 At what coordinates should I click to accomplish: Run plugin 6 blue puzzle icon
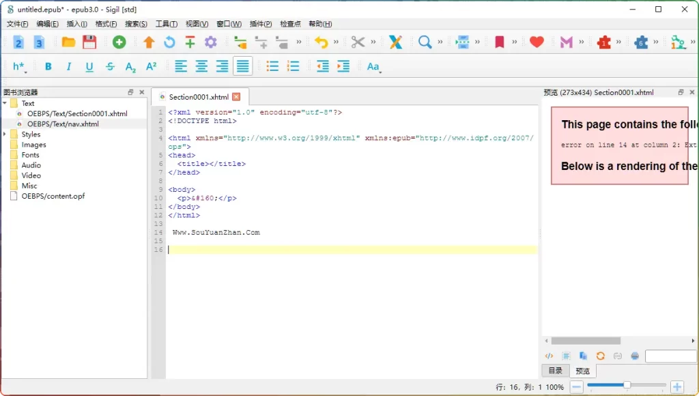point(641,42)
